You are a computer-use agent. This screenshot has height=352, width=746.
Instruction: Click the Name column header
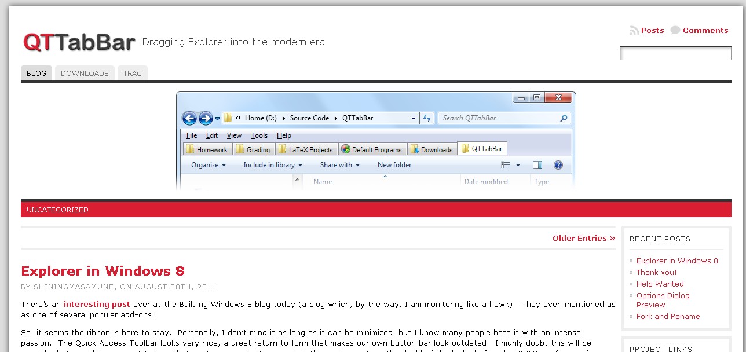pyautogui.click(x=323, y=182)
